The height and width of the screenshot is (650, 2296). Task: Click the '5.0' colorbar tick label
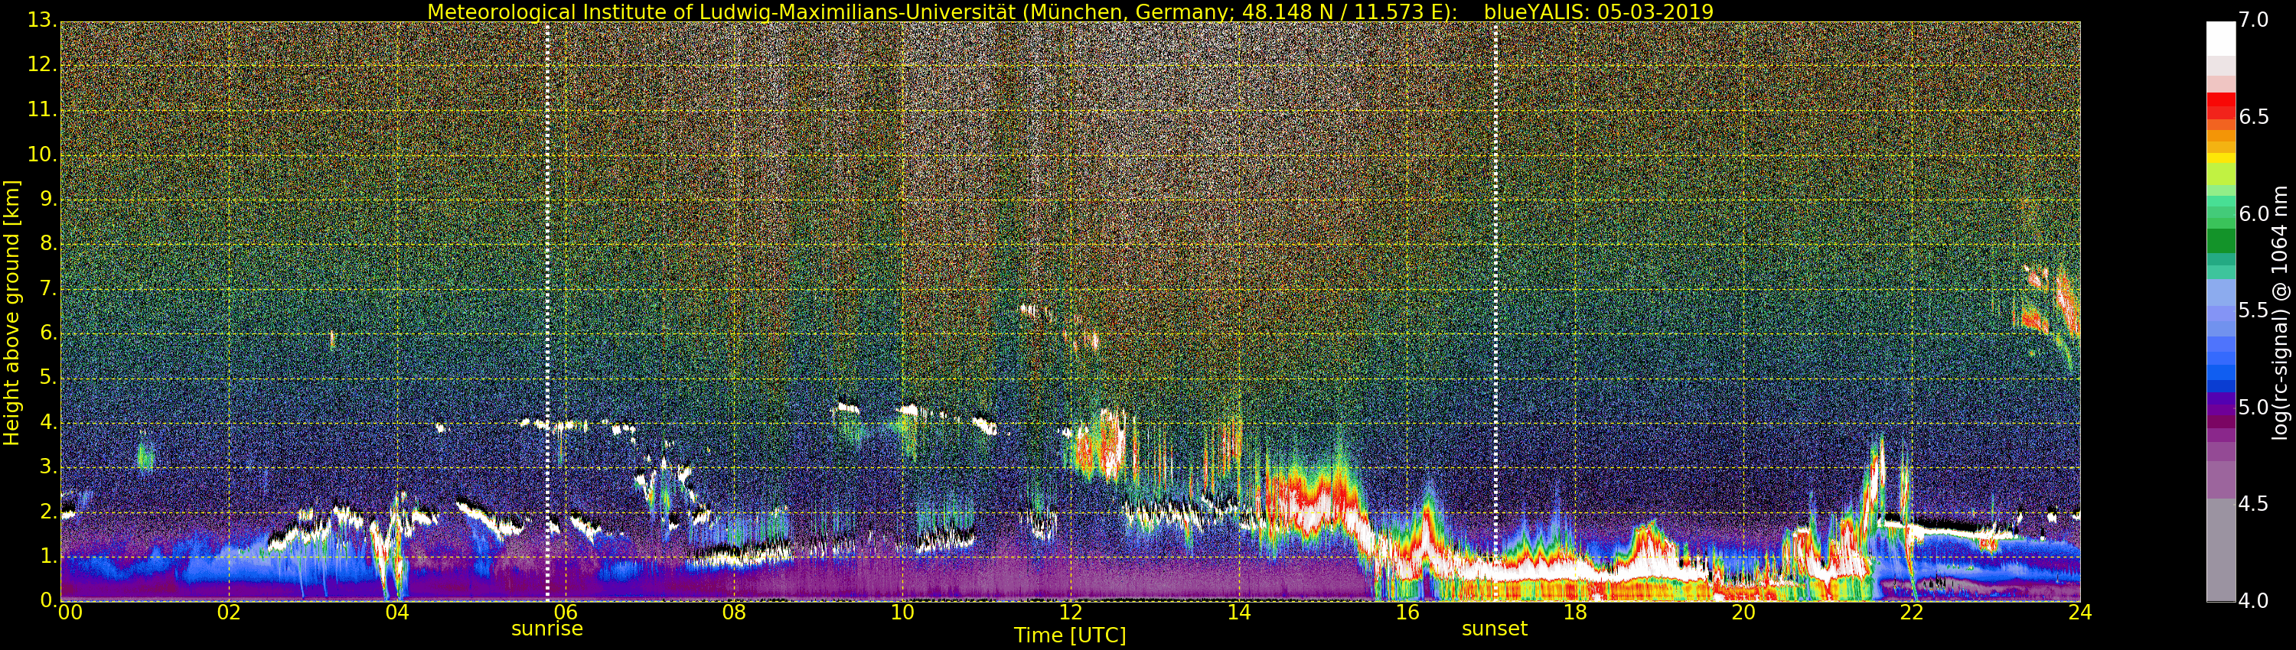point(2253,407)
